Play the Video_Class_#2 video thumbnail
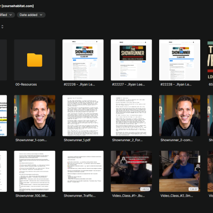213x213 pixels. 179,171
